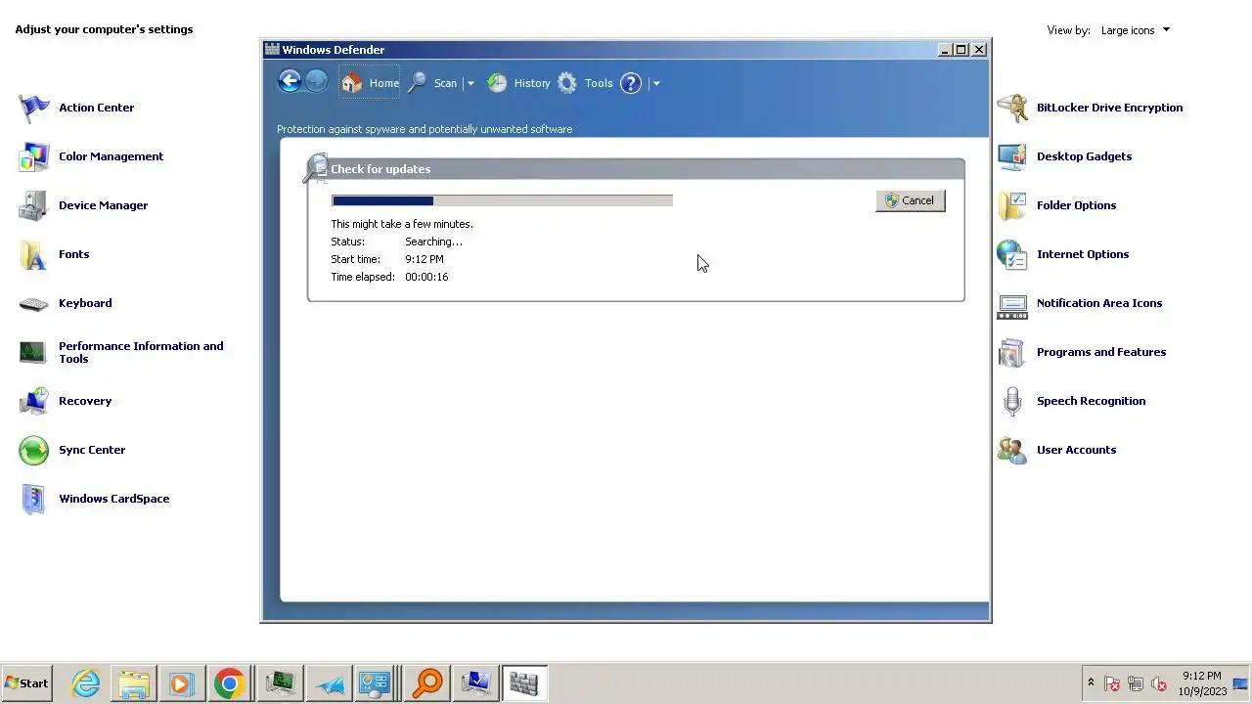Click the Show desktop button

point(1240,683)
